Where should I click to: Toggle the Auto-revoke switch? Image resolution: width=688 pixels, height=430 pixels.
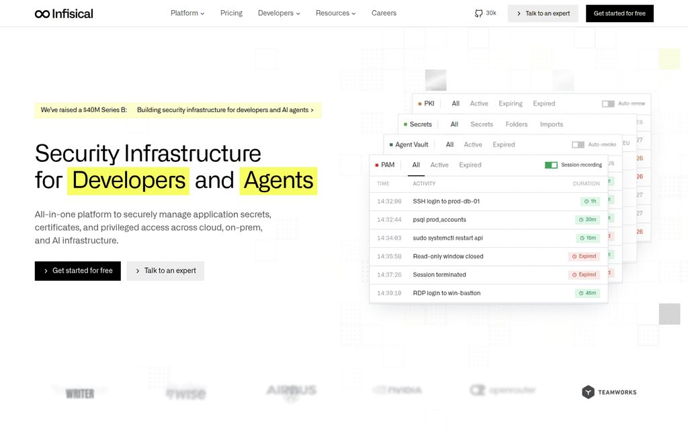tap(578, 145)
